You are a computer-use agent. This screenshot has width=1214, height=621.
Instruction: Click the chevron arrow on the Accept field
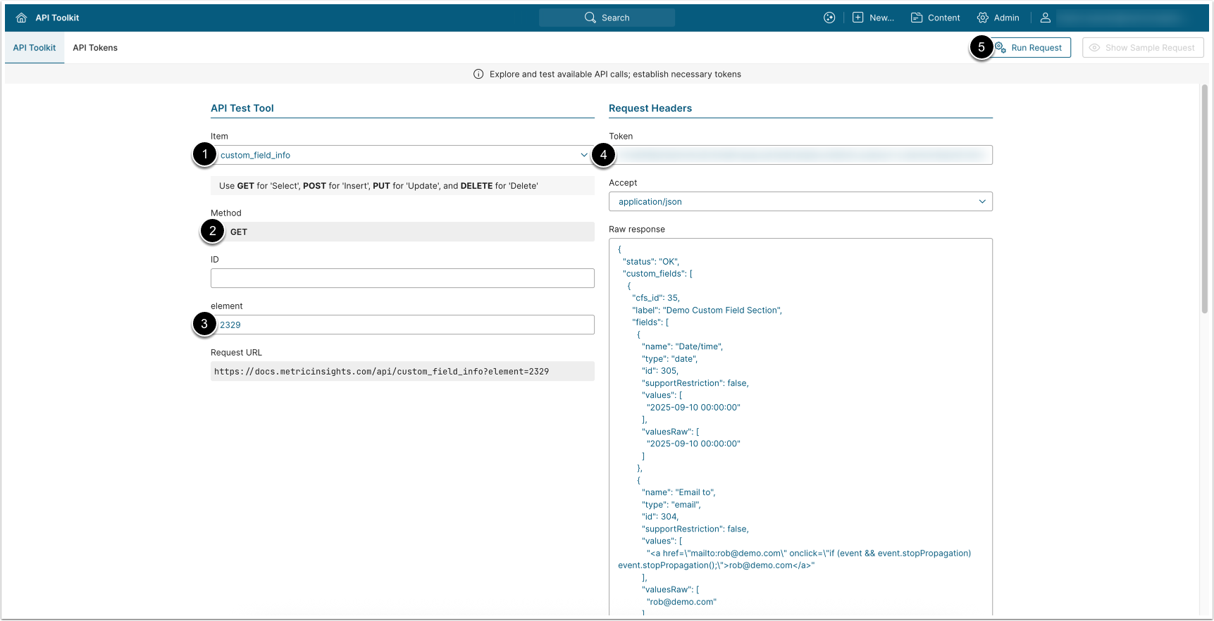point(982,201)
